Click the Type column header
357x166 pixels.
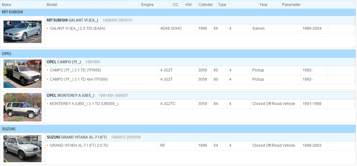tap(222, 4)
